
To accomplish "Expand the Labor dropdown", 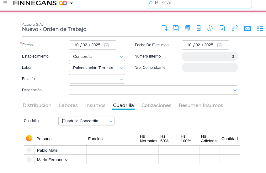I will [x=121, y=68].
